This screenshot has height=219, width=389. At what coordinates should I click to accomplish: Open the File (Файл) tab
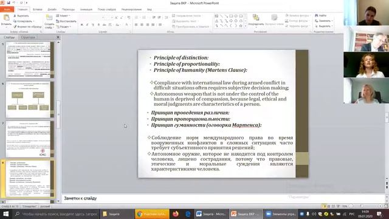(x=7, y=10)
